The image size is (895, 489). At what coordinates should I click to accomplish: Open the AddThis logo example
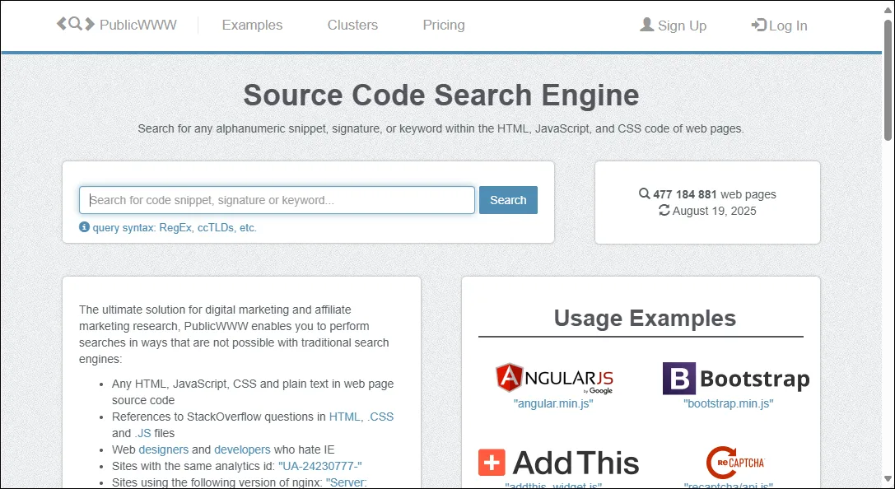(x=559, y=463)
